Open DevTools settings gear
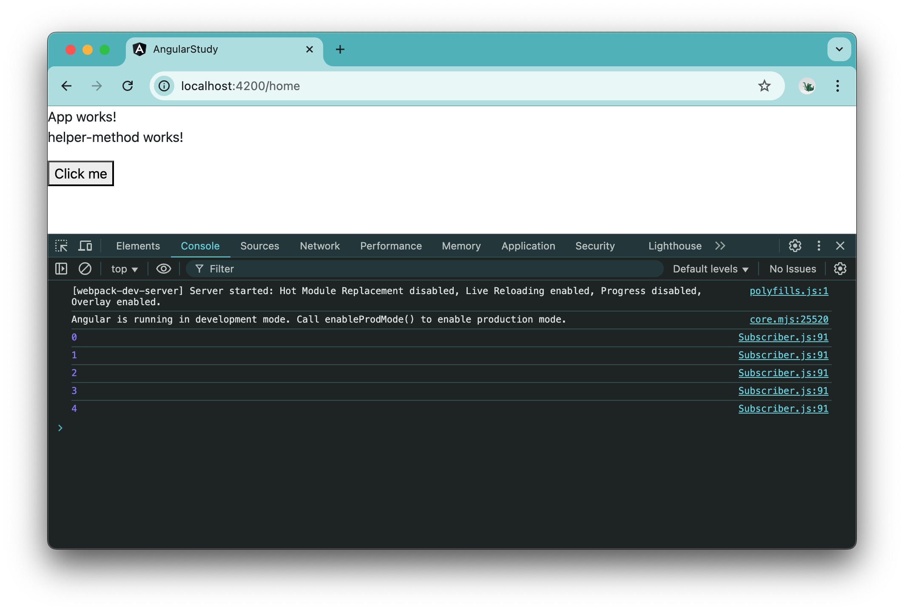Image resolution: width=904 pixels, height=612 pixels. (794, 246)
